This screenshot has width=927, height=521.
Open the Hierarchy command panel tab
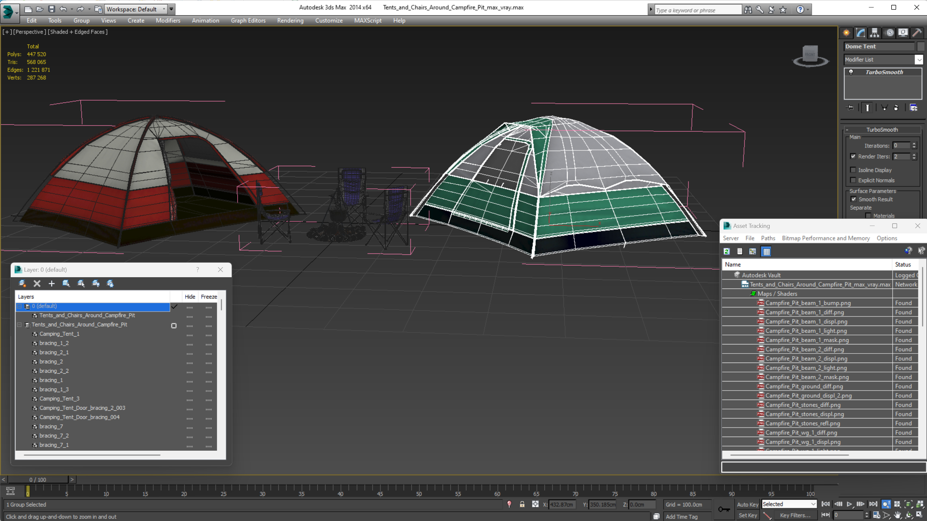pos(874,33)
